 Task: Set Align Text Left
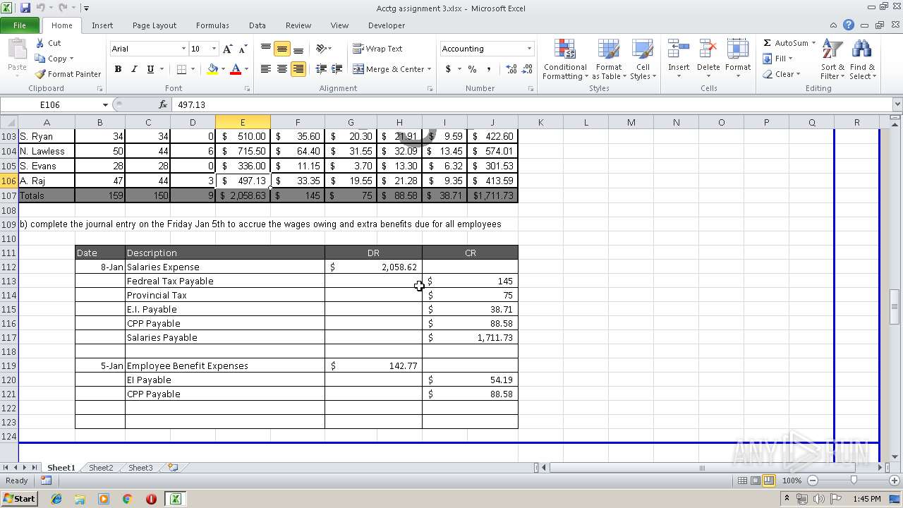tap(266, 69)
